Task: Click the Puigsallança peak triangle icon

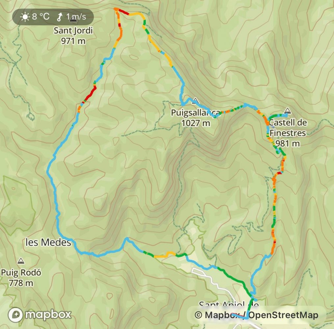Action: click(x=195, y=101)
